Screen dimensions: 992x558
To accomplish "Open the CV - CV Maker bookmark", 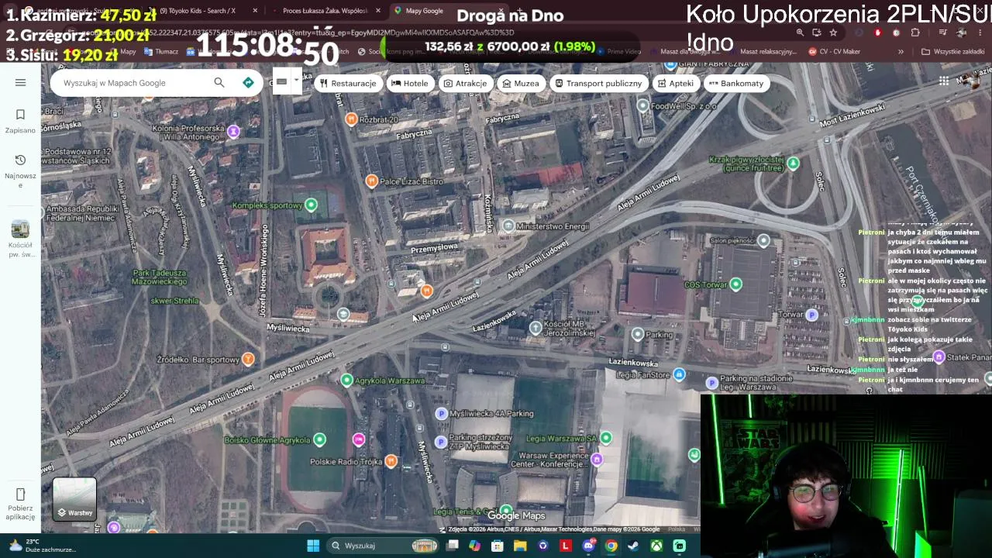I will click(x=834, y=52).
